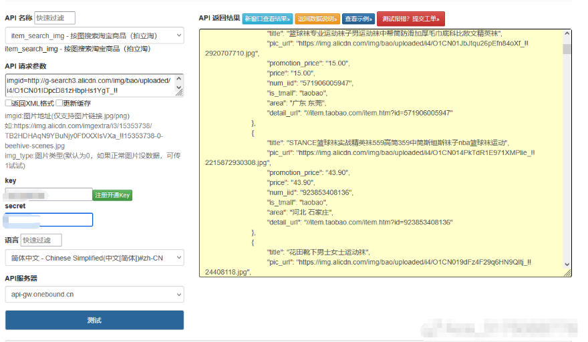This screenshot has width=588, height=342.
Task: Click the result panel scroll down arrow
Action: point(567,265)
